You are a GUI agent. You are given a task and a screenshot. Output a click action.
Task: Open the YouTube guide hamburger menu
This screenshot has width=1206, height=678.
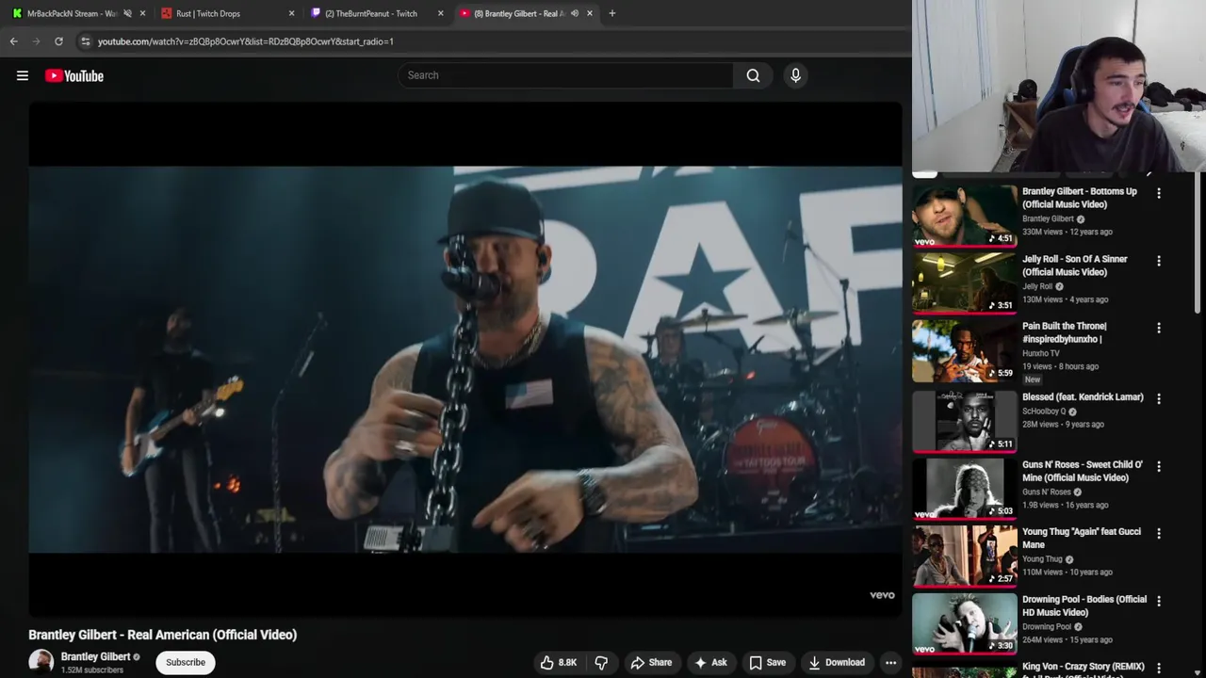(23, 75)
